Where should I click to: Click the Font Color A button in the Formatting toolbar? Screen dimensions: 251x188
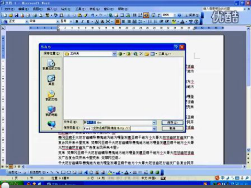pyautogui.click(x=182, y=21)
